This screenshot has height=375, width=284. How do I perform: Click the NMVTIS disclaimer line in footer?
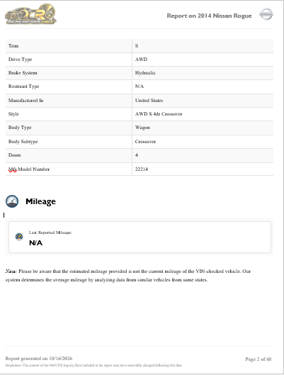coord(93,366)
